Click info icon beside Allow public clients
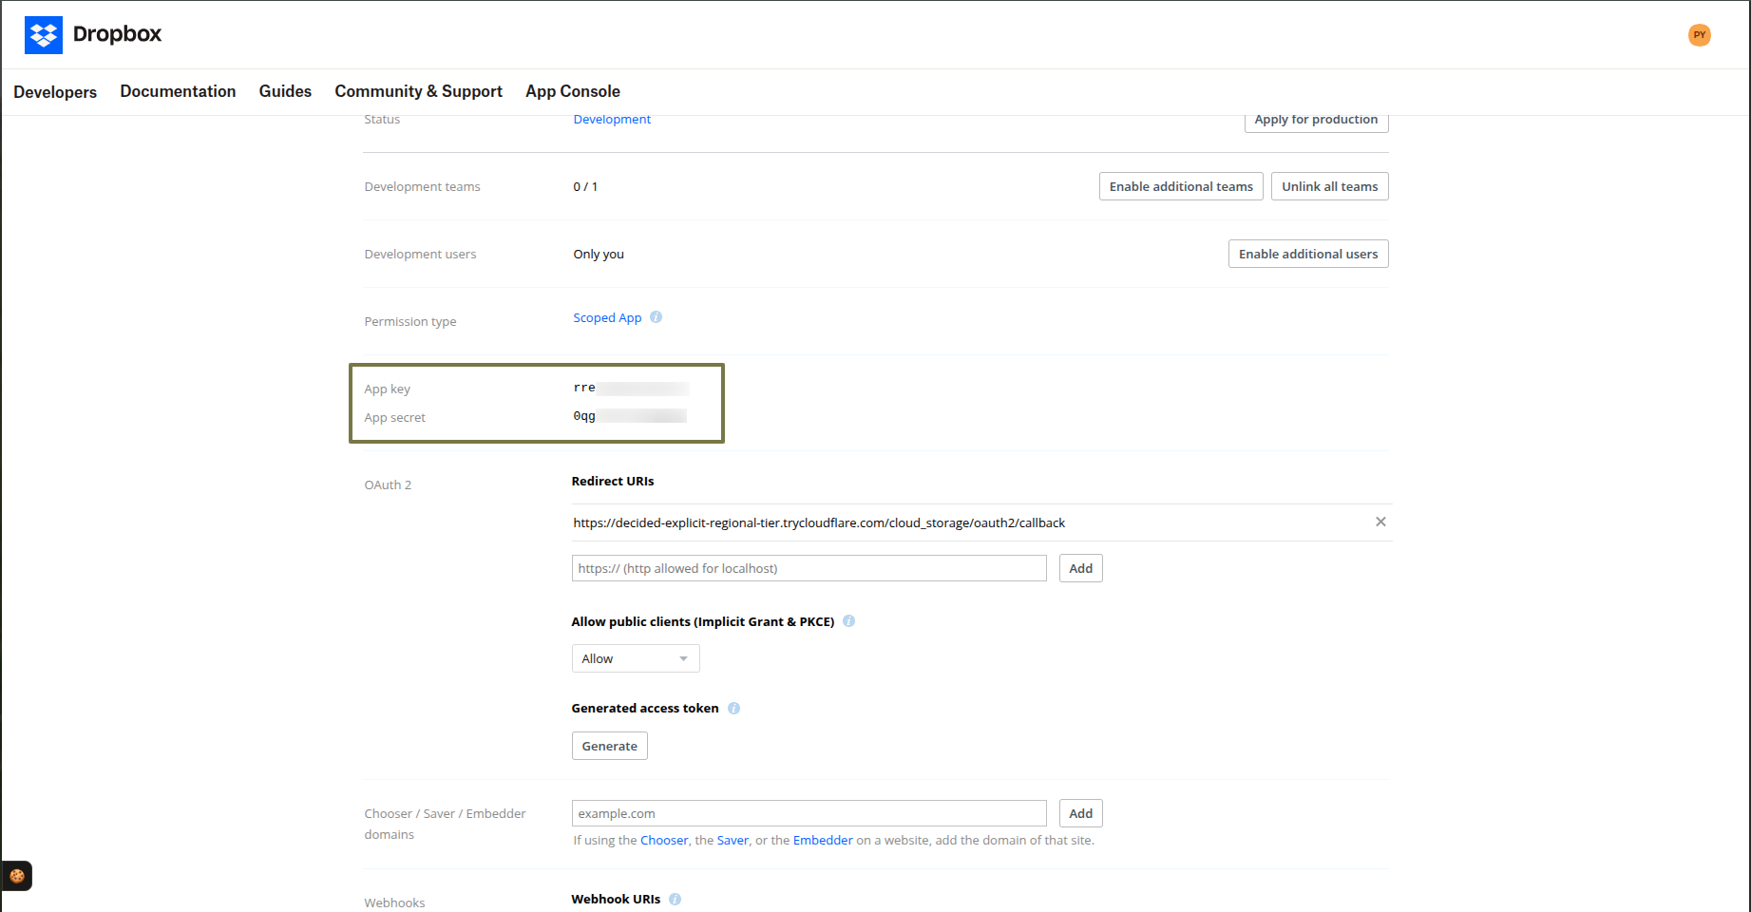The width and height of the screenshot is (1751, 912). (x=848, y=621)
